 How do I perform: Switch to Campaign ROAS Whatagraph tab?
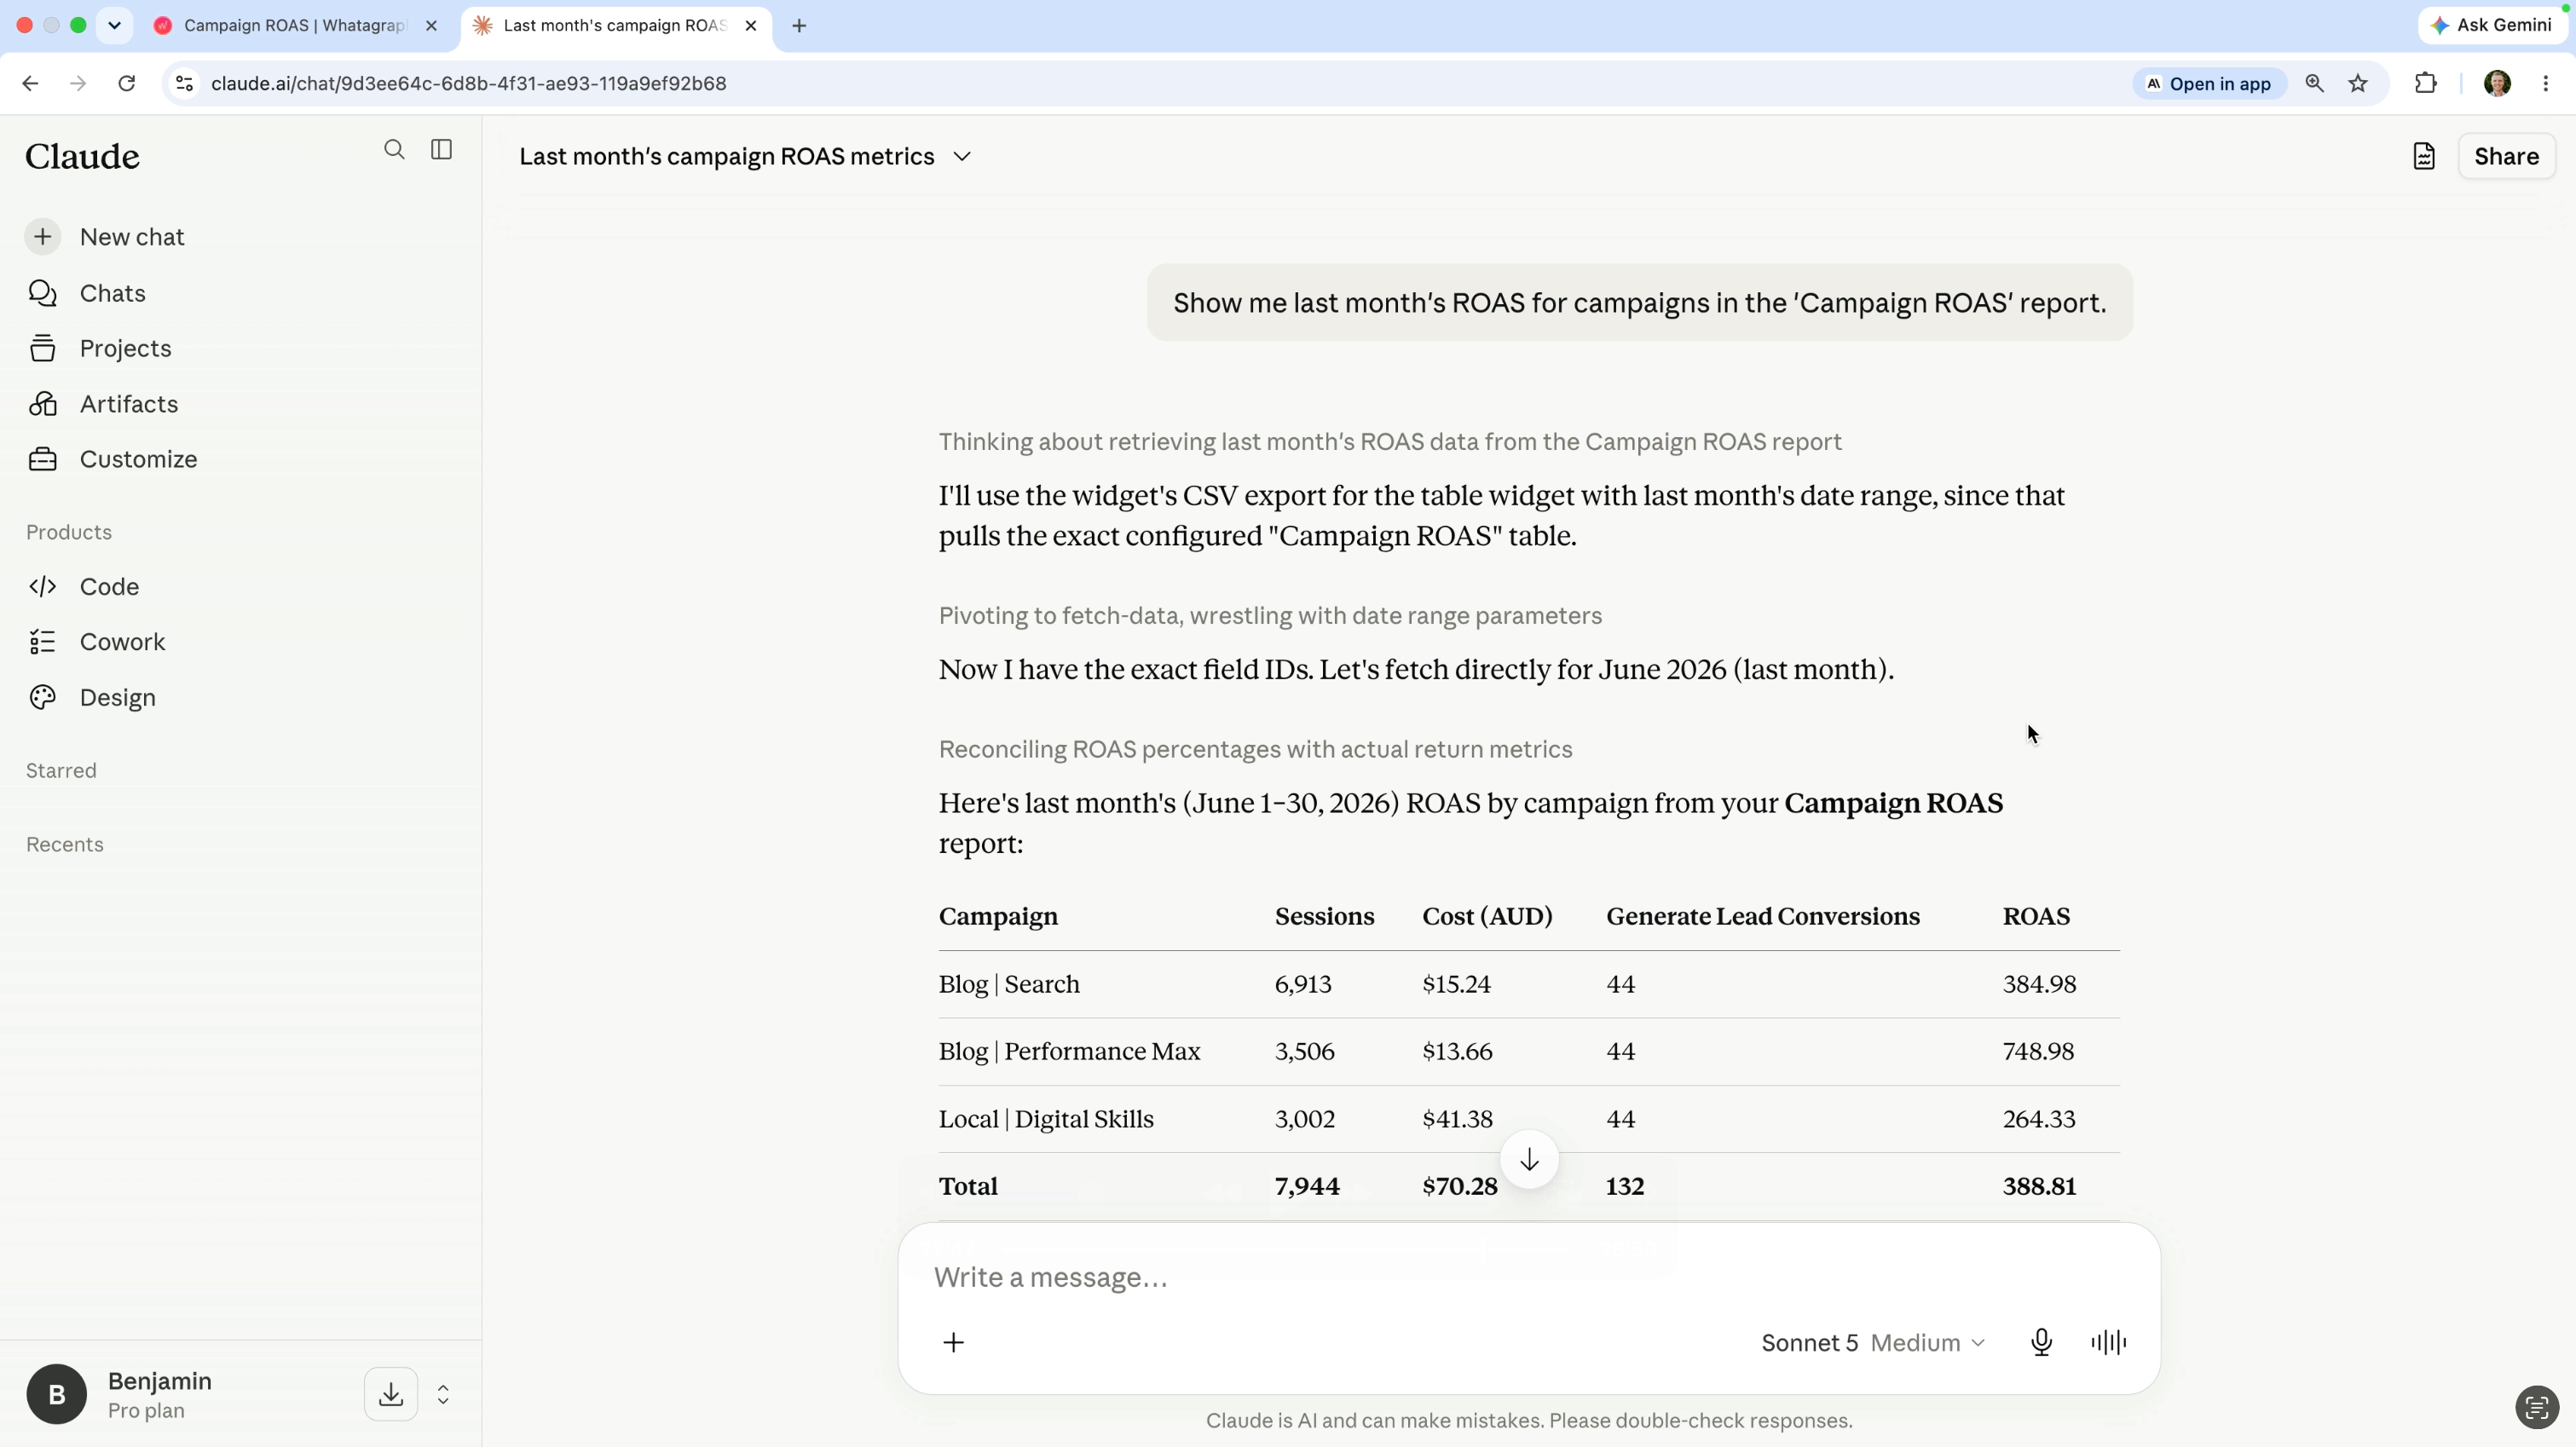pyautogui.click(x=293, y=26)
